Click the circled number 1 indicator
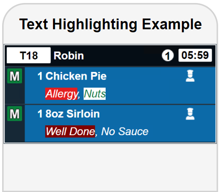This screenshot has height=192, width=219. [x=168, y=56]
